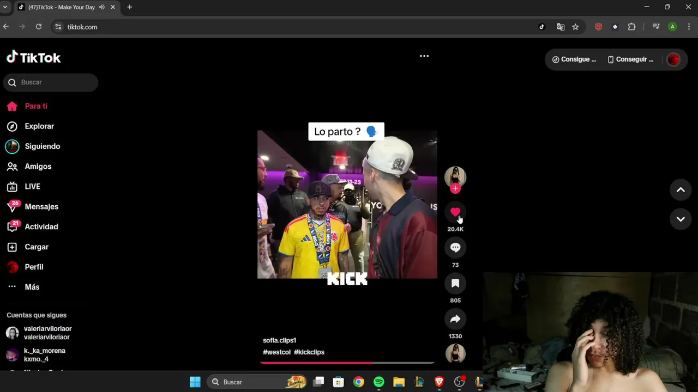This screenshot has width=698, height=392.
Task: Open the comments with 73 replies
Action: pyautogui.click(x=455, y=248)
